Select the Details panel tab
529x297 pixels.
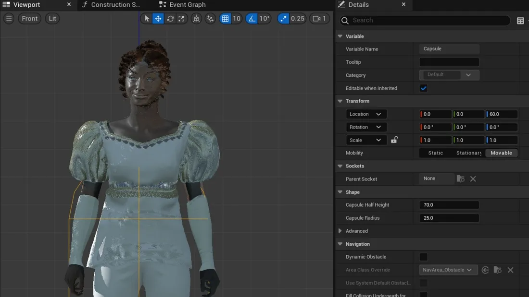point(358,5)
